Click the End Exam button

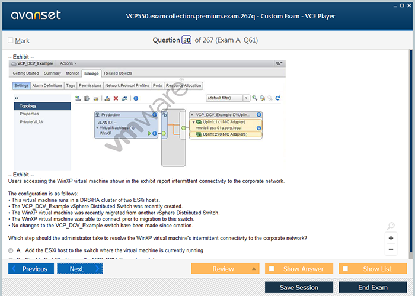coord(373,288)
